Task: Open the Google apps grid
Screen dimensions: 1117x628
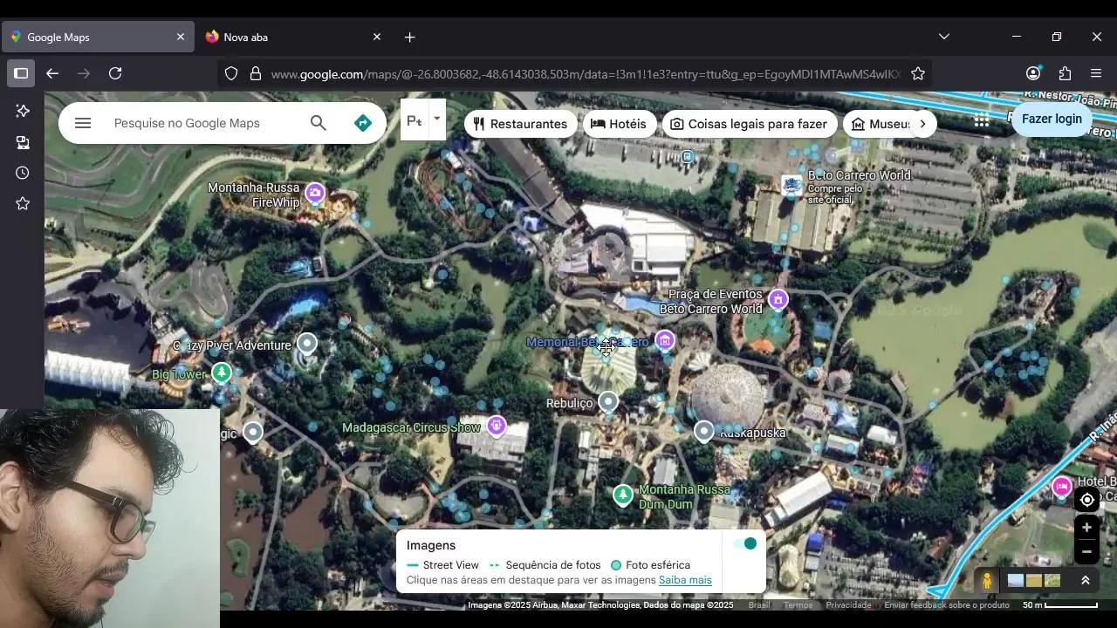Action: point(982,119)
